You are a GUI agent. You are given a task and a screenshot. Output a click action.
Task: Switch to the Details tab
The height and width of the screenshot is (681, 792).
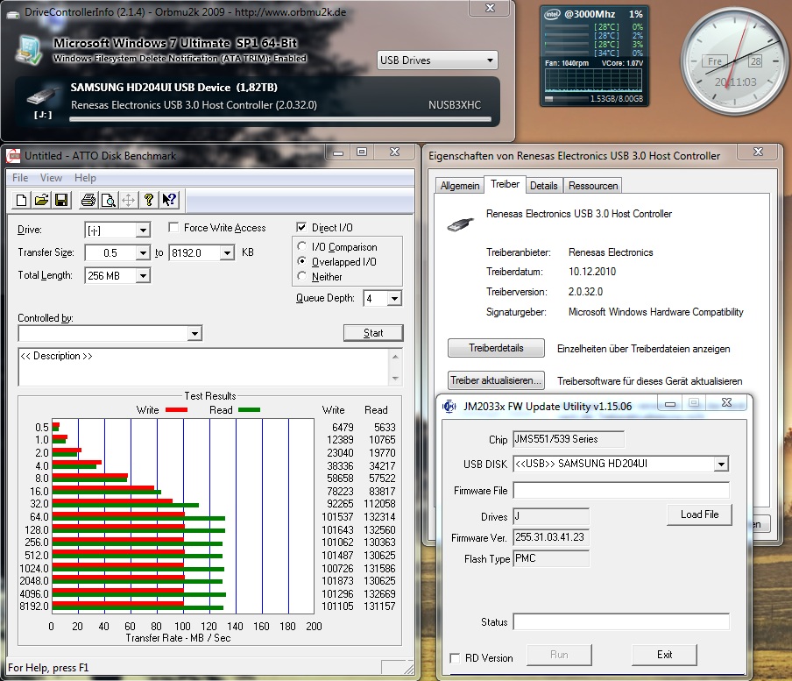[x=544, y=186]
